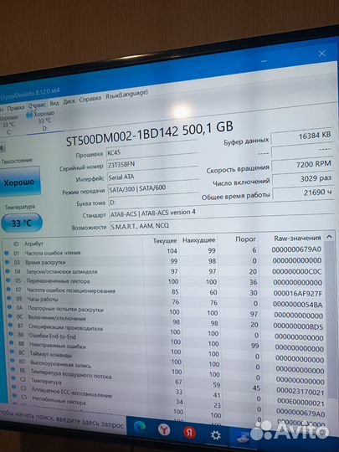Click status icon for B7 vendor specific

coord(11,325)
